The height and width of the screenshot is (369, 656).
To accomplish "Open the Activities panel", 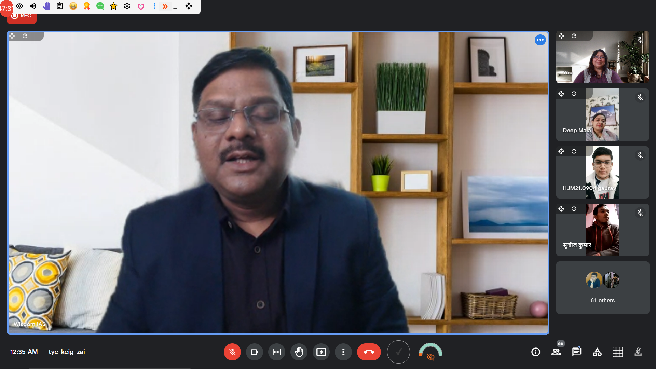I will click(x=597, y=352).
